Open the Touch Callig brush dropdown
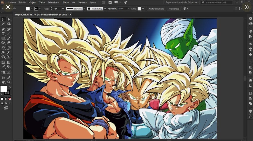Screen dimensions: 253x141 pyautogui.click(x=105, y=9)
